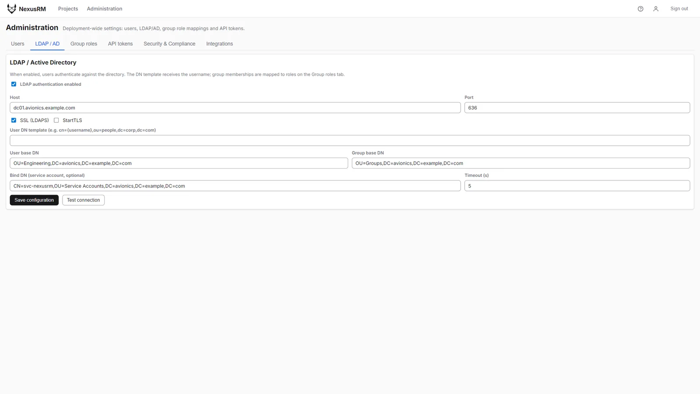Image resolution: width=700 pixels, height=394 pixels.
Task: Switch to the Users tab
Action: tap(17, 44)
